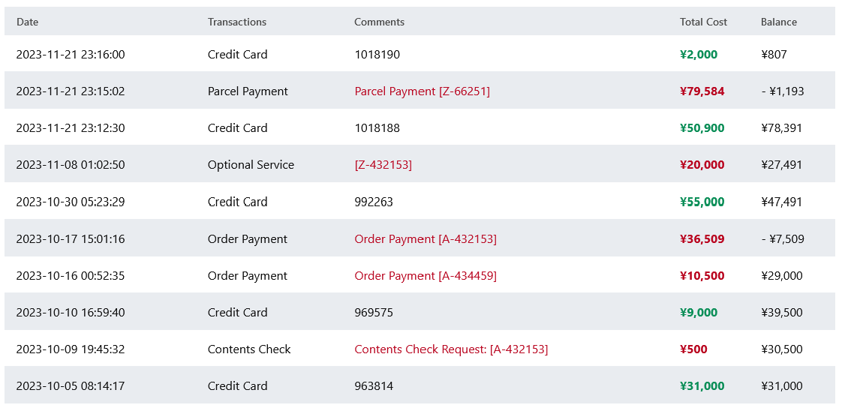Screen dimensions: 842x408
Task: Select the ¥50,900 credit card amount
Action: 702,128
